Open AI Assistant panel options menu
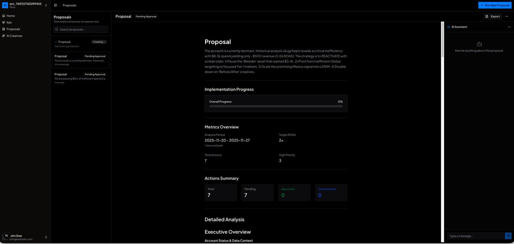The width and height of the screenshot is (514, 244). pos(509,27)
